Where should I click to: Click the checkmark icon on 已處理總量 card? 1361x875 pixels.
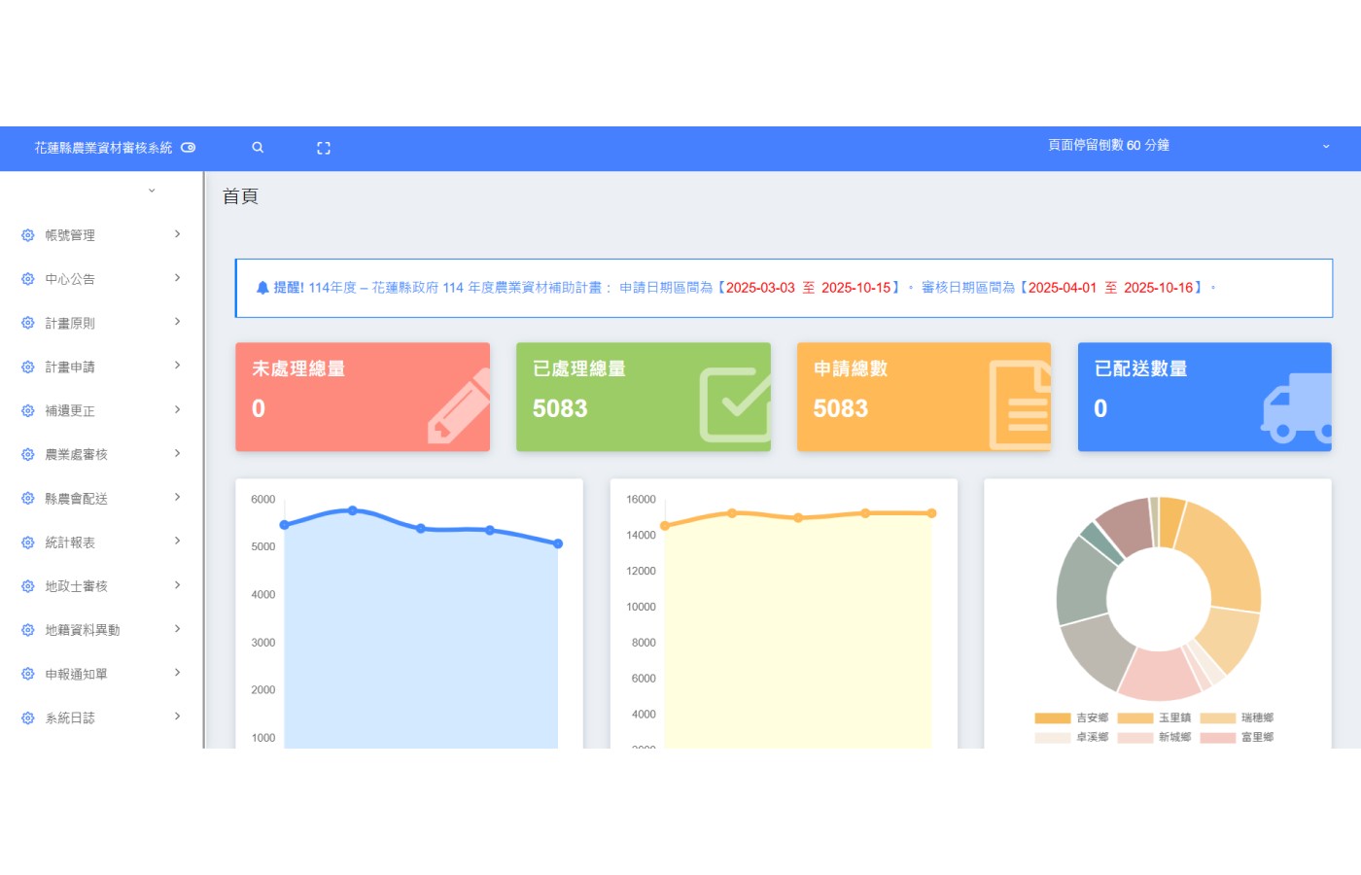(735, 403)
